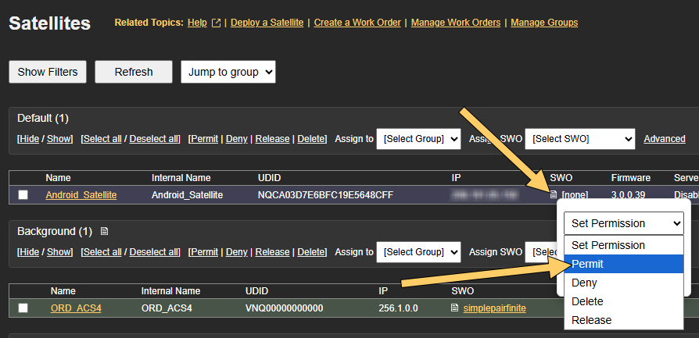699x338 pixels.
Task: Select Release in the permission list
Action: tap(591, 320)
